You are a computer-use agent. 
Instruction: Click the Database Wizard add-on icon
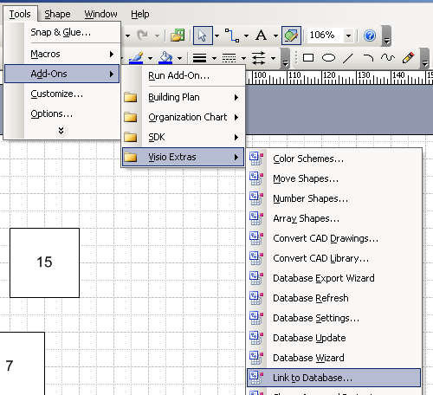click(x=256, y=358)
